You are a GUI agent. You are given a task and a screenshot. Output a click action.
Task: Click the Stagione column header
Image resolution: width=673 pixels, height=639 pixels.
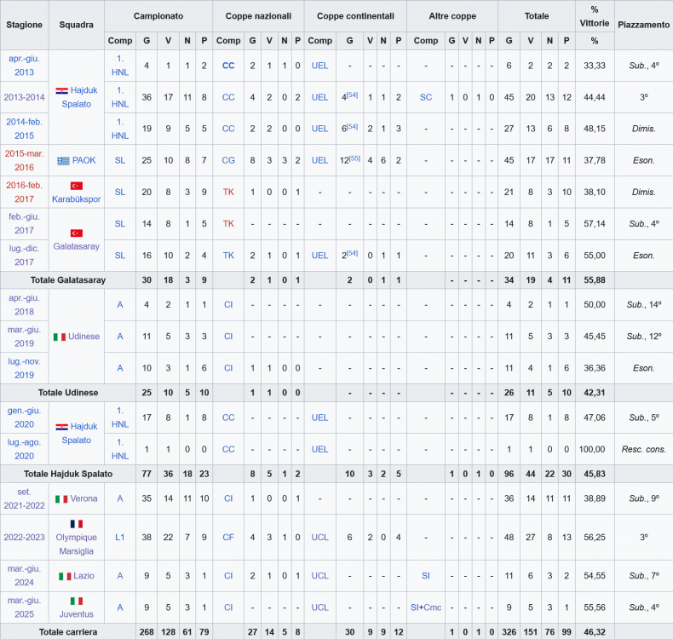click(x=25, y=25)
